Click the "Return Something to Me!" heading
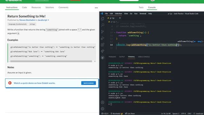 pyautogui.click(x=26, y=16)
